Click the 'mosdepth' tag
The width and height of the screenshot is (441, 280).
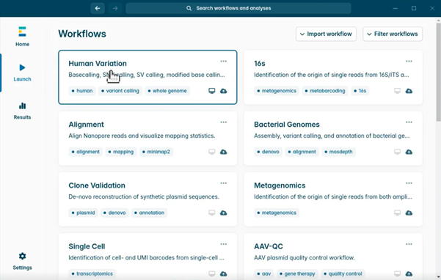[338, 152]
